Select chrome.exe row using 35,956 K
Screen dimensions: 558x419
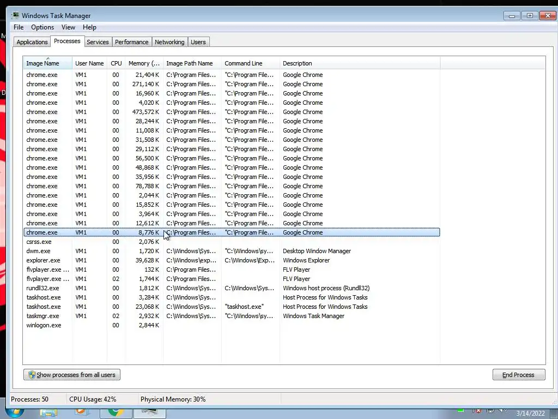point(232,177)
